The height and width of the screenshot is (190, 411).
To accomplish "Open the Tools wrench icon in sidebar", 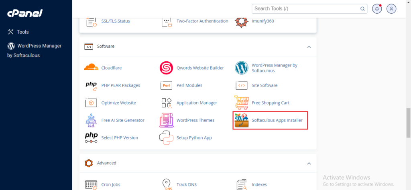I will [x=11, y=32].
